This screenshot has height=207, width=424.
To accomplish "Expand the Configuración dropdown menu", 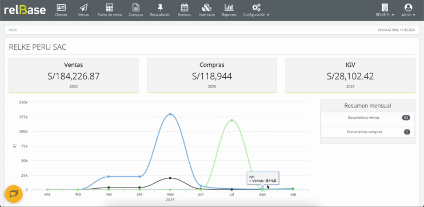I will (256, 15).
